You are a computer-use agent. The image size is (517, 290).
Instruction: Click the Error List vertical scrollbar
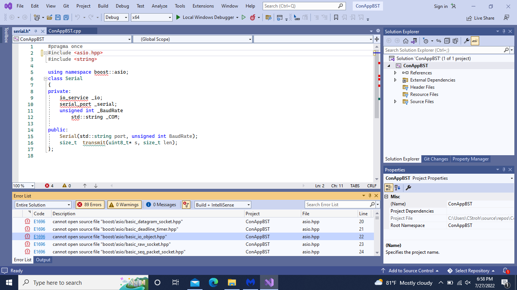(x=377, y=233)
